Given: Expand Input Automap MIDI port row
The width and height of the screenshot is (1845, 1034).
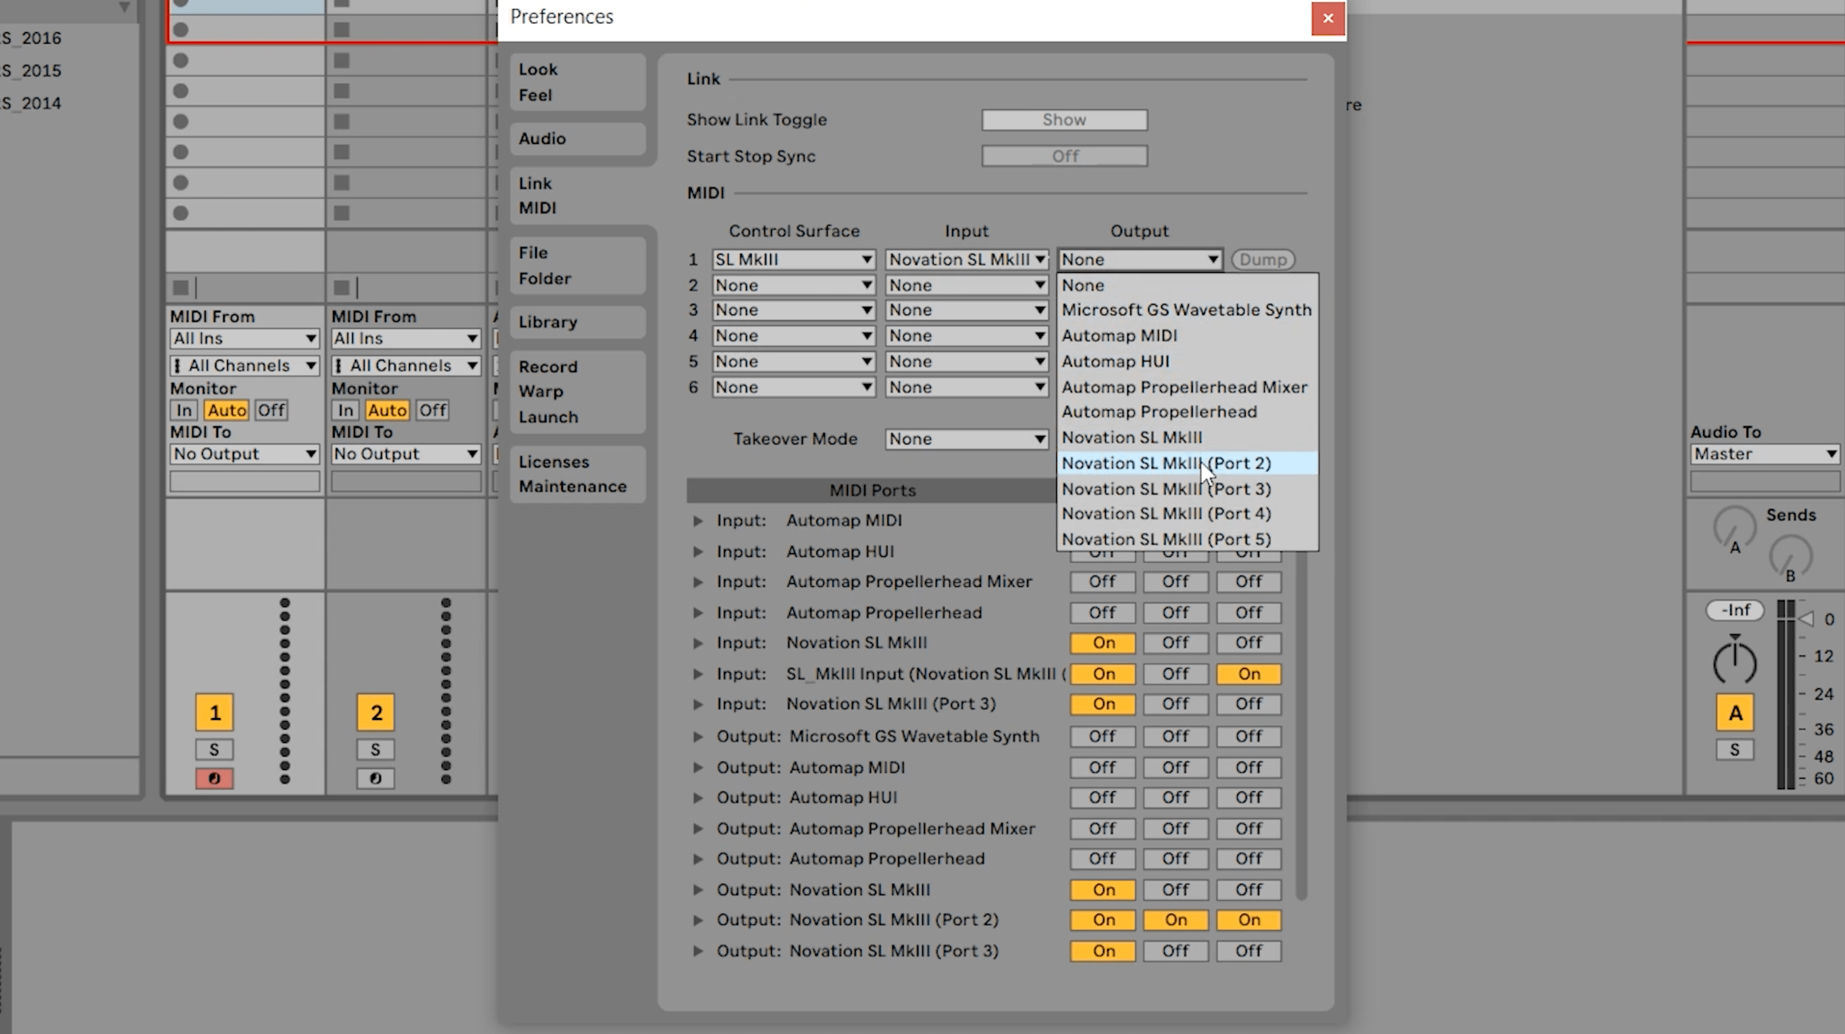Looking at the screenshot, I should tap(698, 520).
